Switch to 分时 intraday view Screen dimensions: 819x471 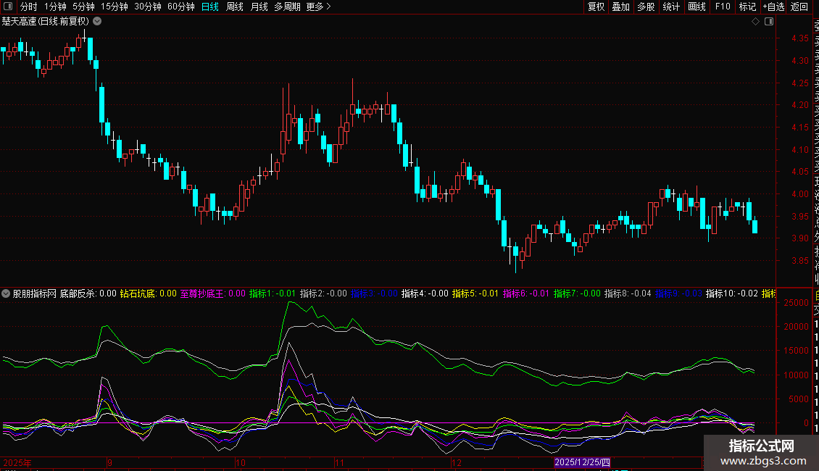coord(28,7)
